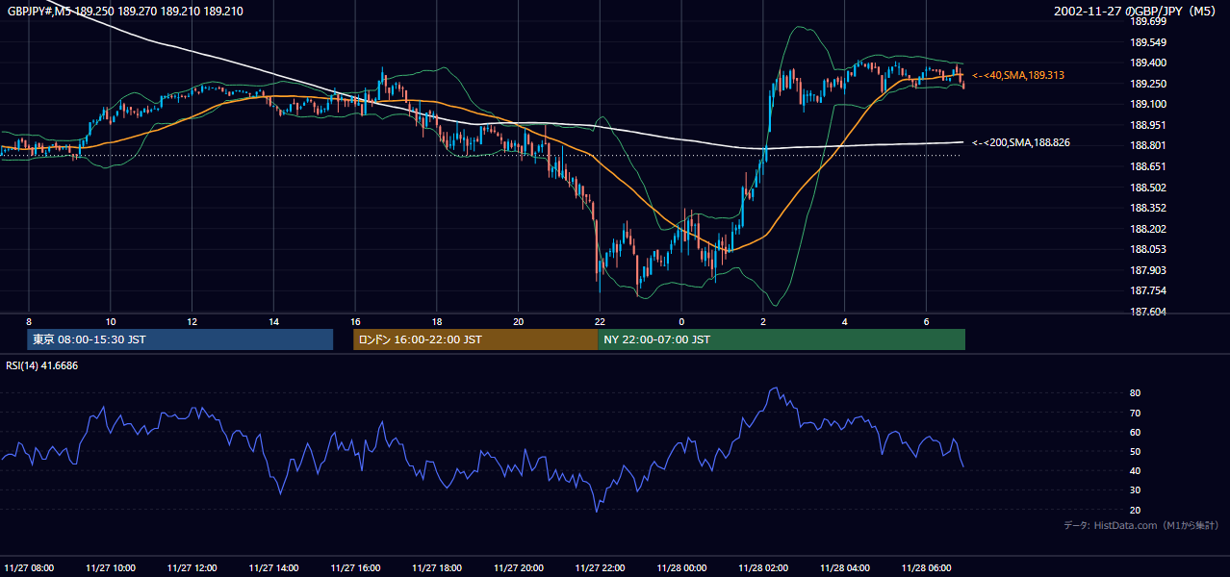Click the 11/27 22:00 time label
The height and width of the screenshot is (577, 1230).
[x=601, y=567]
